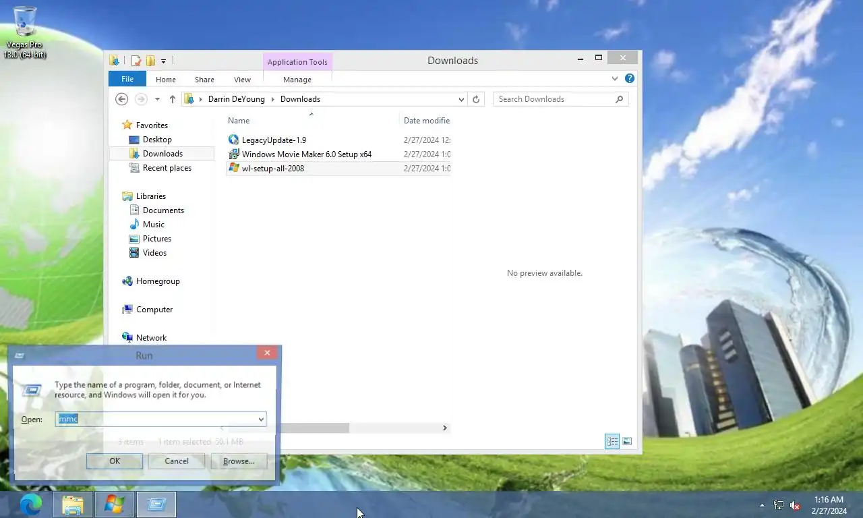Click the Run taskbar button
The image size is (863, 518).
pyautogui.click(x=156, y=505)
